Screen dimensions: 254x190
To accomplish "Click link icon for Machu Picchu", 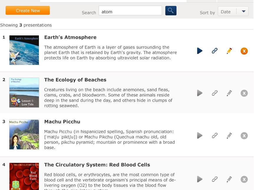I will pyautogui.click(x=215, y=135).
